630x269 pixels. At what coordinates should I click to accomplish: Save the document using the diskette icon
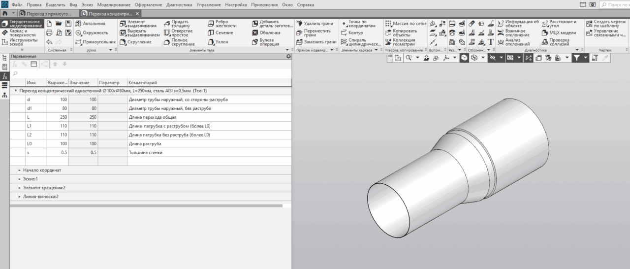[x=68, y=23]
